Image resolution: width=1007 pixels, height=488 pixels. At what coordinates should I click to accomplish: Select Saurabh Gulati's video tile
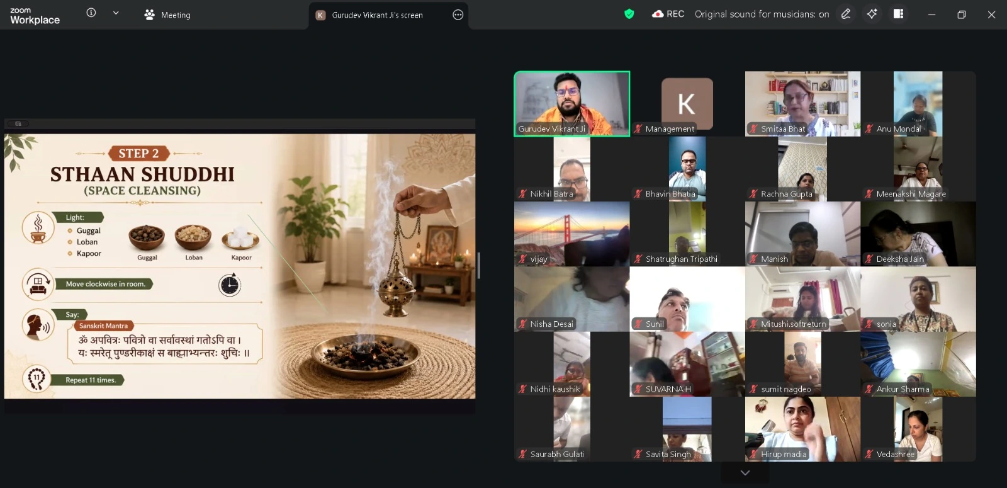click(x=571, y=429)
